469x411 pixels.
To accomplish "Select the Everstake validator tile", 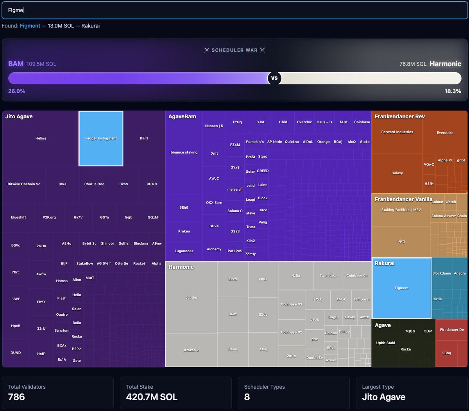I will [x=445, y=133].
